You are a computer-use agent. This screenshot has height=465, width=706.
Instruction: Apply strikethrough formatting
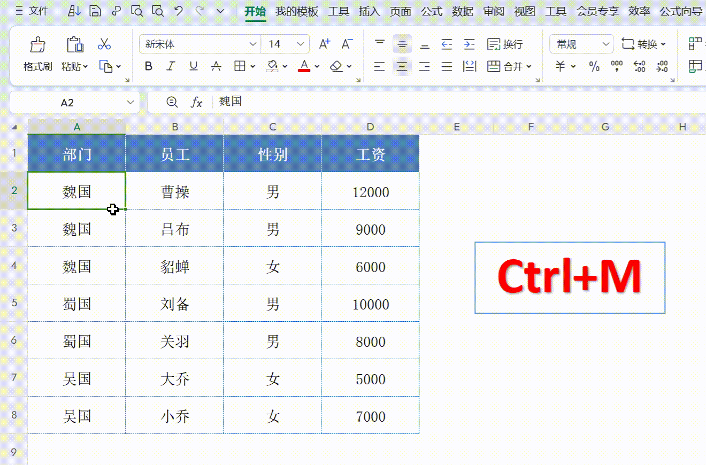216,66
